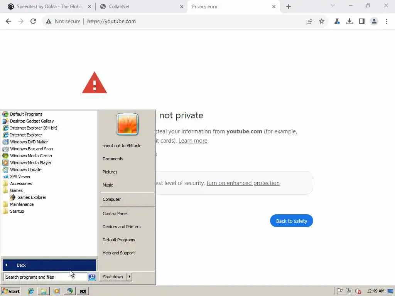Viewport: 395px width, 296px height.
Task: Click Back to leave All Programs
Action: pos(49,265)
